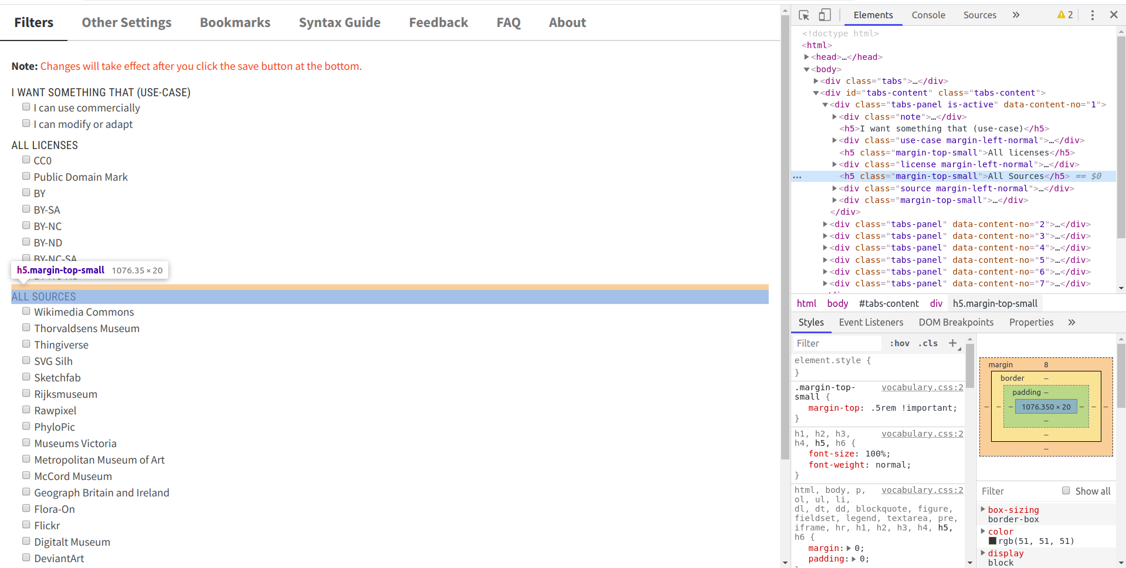Select the inspect element picker tool
This screenshot has height=568, width=1126.
click(803, 15)
